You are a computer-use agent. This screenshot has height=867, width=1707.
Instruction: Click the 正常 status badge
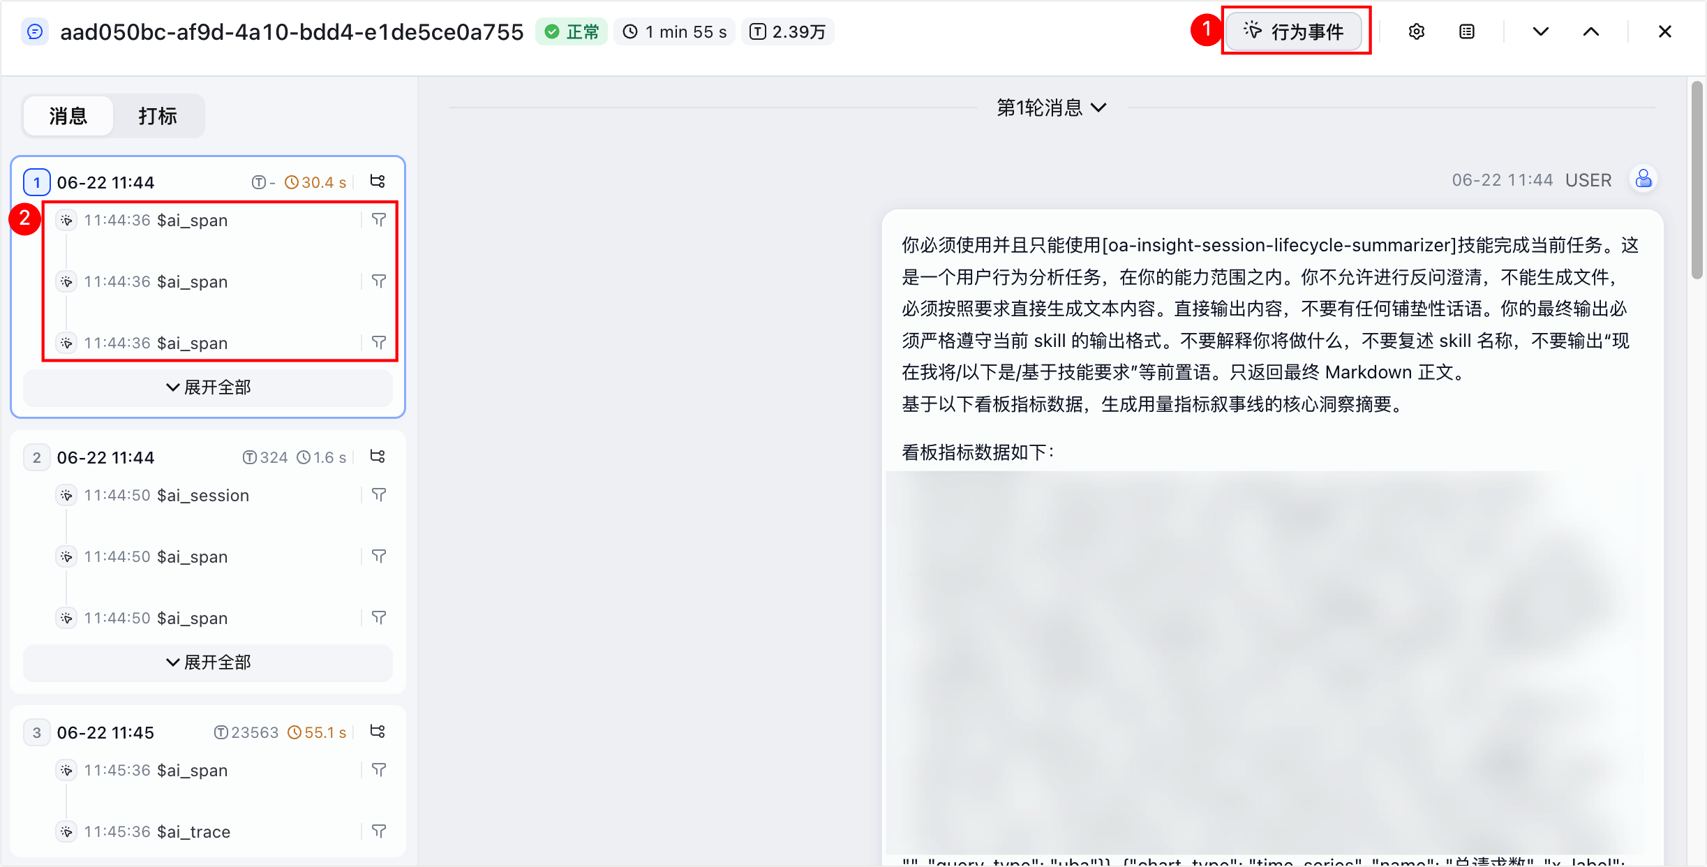572,32
